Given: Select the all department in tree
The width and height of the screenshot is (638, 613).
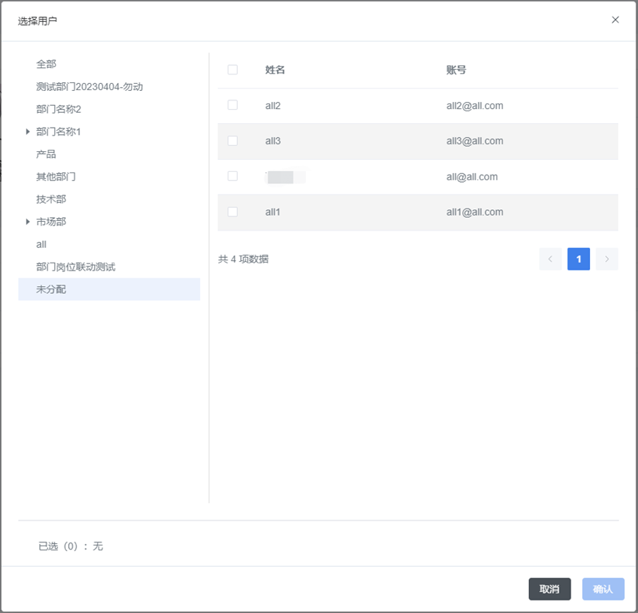Looking at the screenshot, I should (x=41, y=245).
